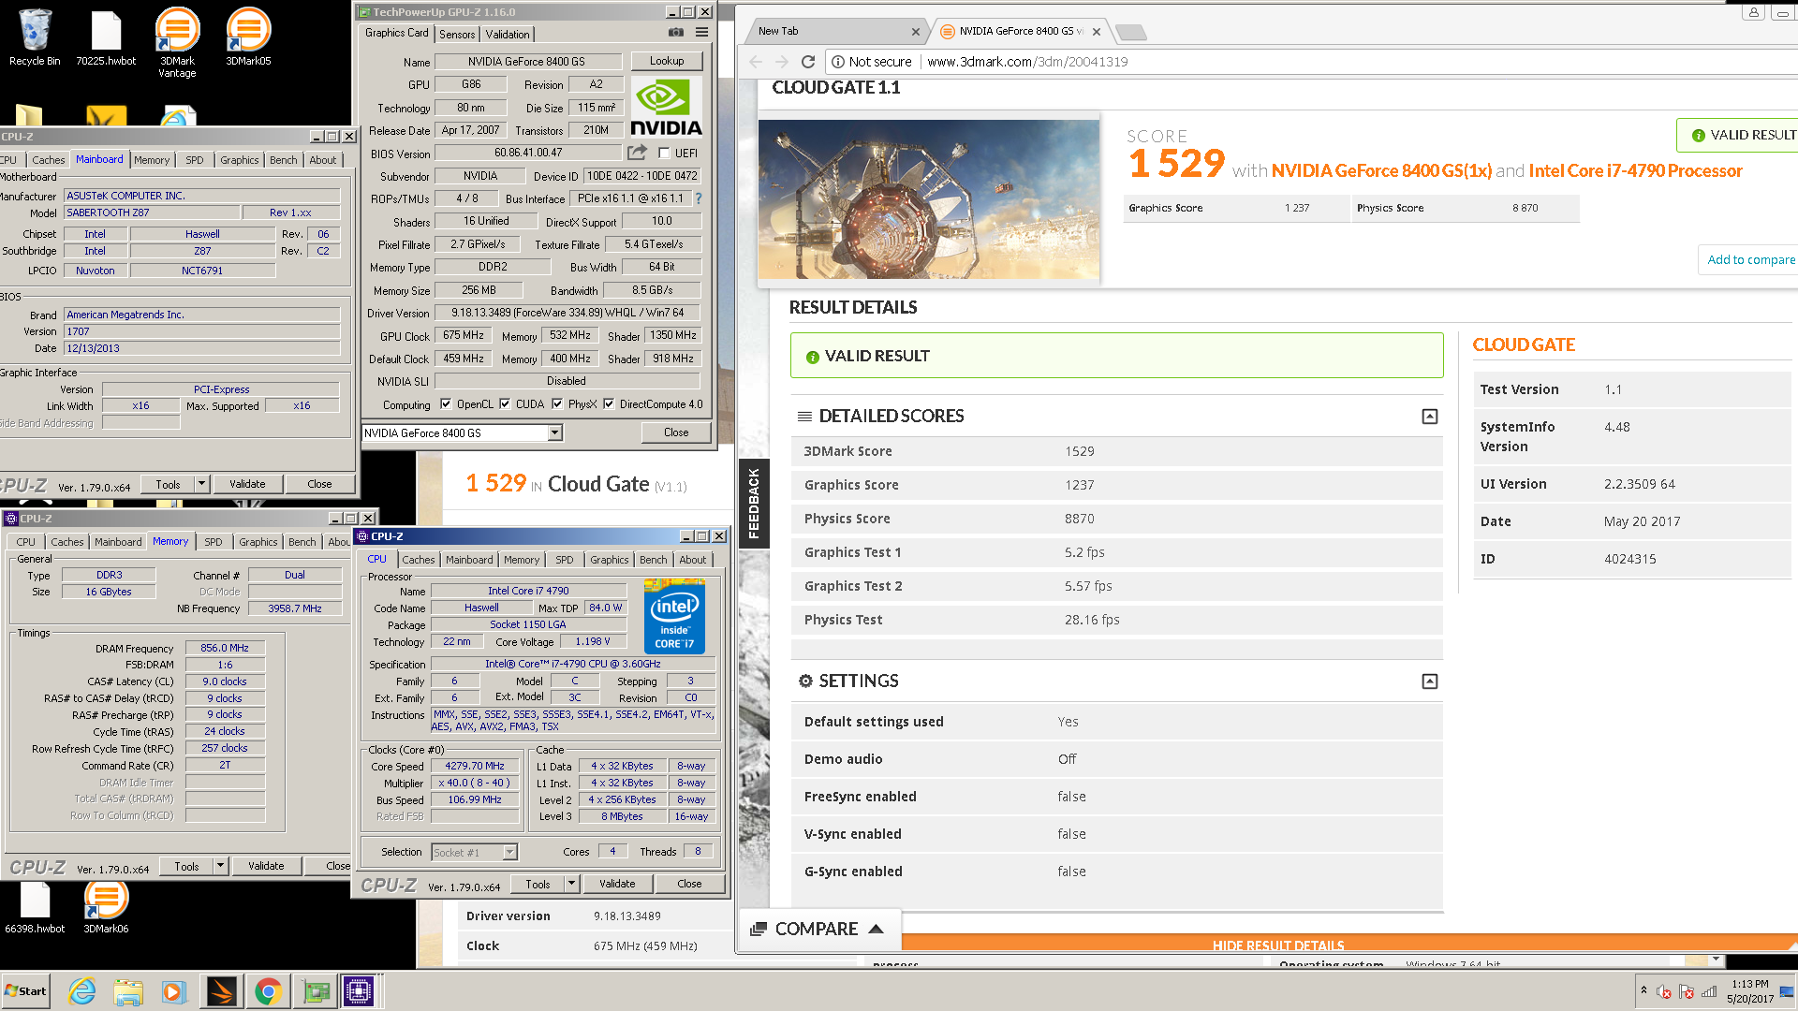
Task: Click the GPU-Z screenshot camera icon
Action: 676,33
